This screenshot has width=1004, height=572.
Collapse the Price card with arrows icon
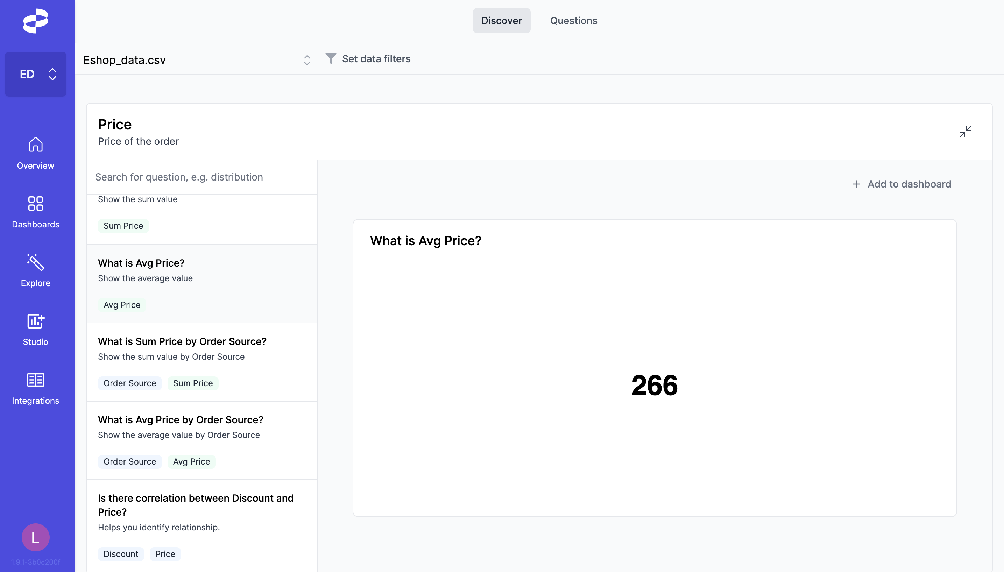pos(965,132)
